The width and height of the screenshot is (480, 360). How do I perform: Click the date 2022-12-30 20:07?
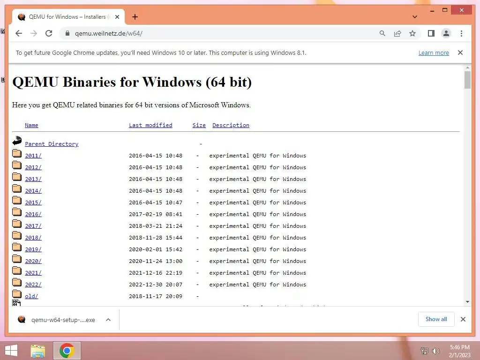pyautogui.click(x=156, y=285)
